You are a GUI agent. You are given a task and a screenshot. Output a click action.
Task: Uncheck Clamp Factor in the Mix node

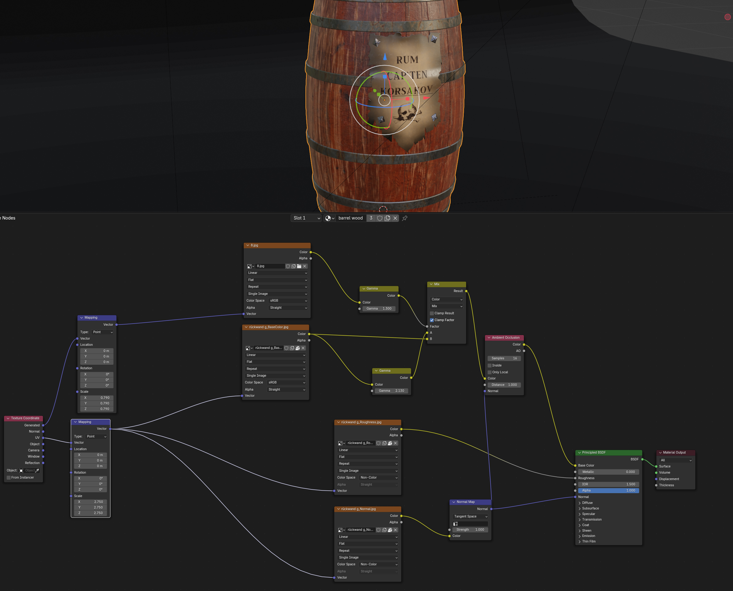tap(432, 320)
